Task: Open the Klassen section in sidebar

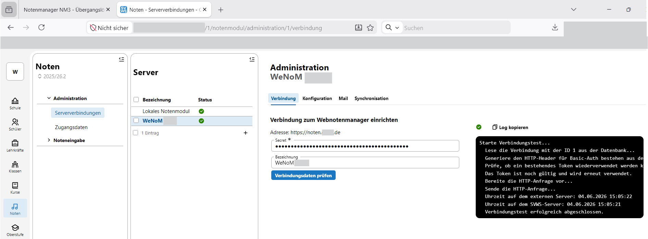Action: [15, 167]
